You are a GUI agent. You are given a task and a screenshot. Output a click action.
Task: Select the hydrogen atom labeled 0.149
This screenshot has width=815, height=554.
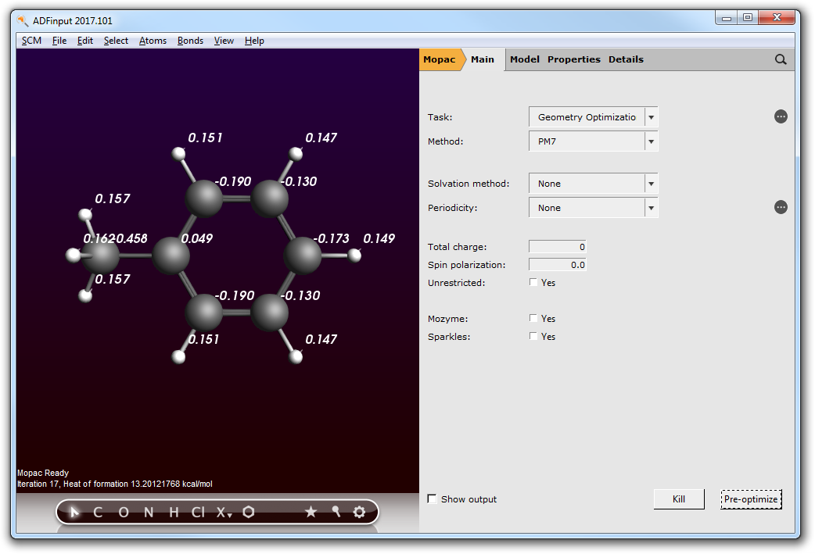[354, 255]
